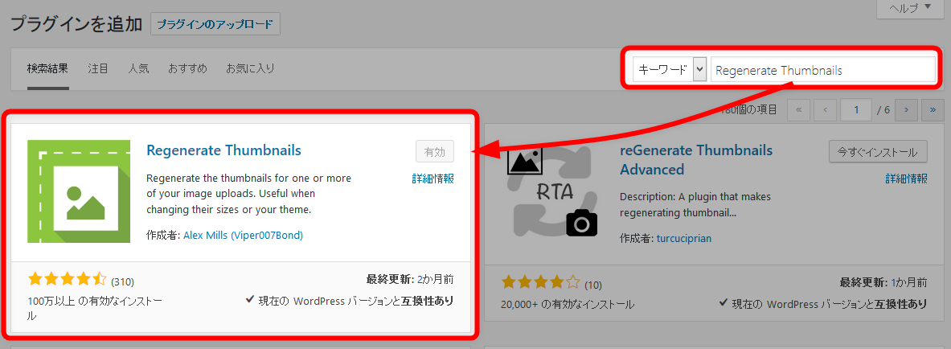Open the キーワード search type dropdown
This screenshot has height=349, width=951.
tap(670, 70)
